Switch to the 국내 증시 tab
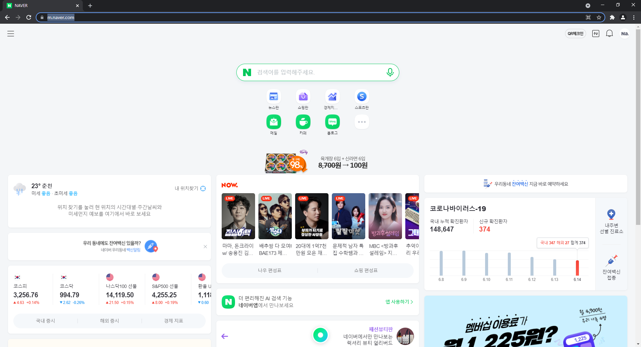Screen dimensions: 641x347 click(45, 321)
